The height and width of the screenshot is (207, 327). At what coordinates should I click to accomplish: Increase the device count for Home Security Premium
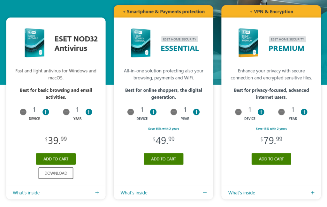[x=261, y=112]
